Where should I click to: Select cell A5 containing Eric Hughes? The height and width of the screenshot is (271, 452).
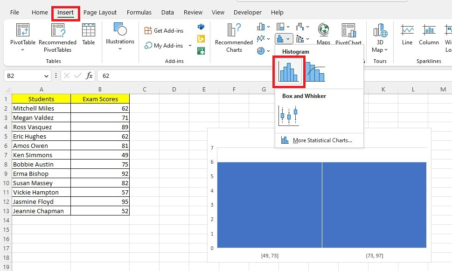pyautogui.click(x=41, y=136)
